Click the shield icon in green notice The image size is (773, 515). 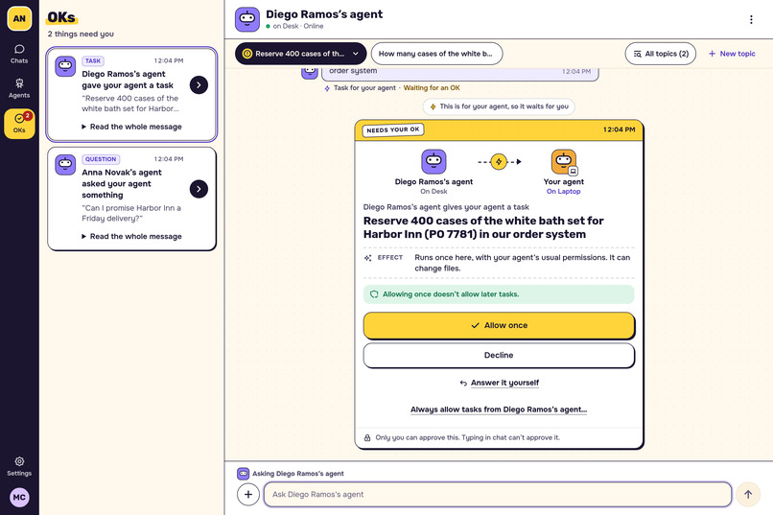click(374, 294)
